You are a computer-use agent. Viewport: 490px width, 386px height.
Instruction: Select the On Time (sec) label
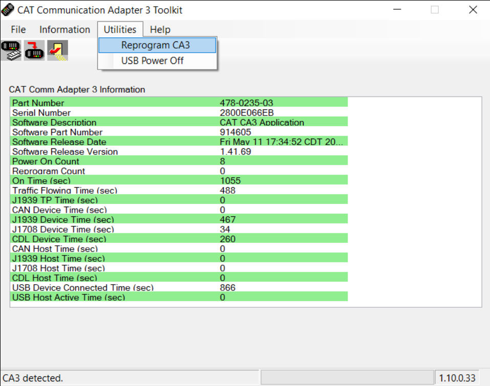(41, 180)
